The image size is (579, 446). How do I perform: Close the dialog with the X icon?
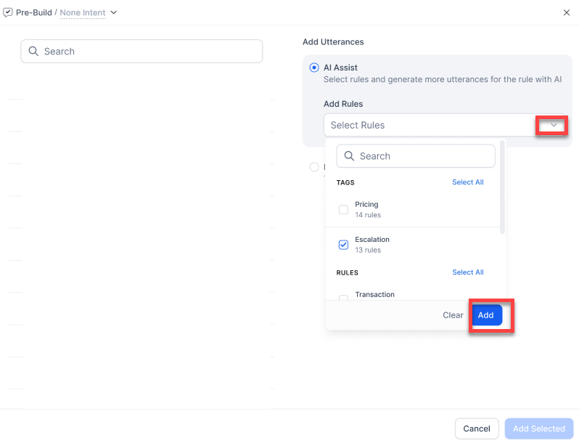pos(567,12)
